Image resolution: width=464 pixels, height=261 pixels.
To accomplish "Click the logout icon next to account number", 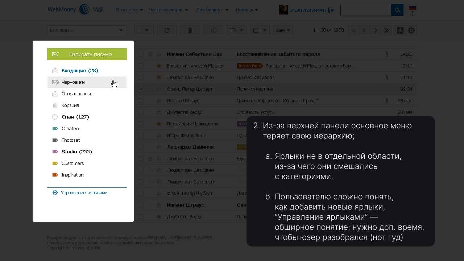I will 331,10.
